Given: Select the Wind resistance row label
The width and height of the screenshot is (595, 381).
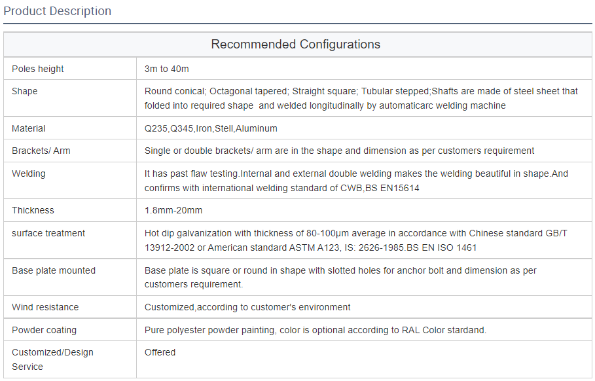Looking at the screenshot, I should coord(45,307).
